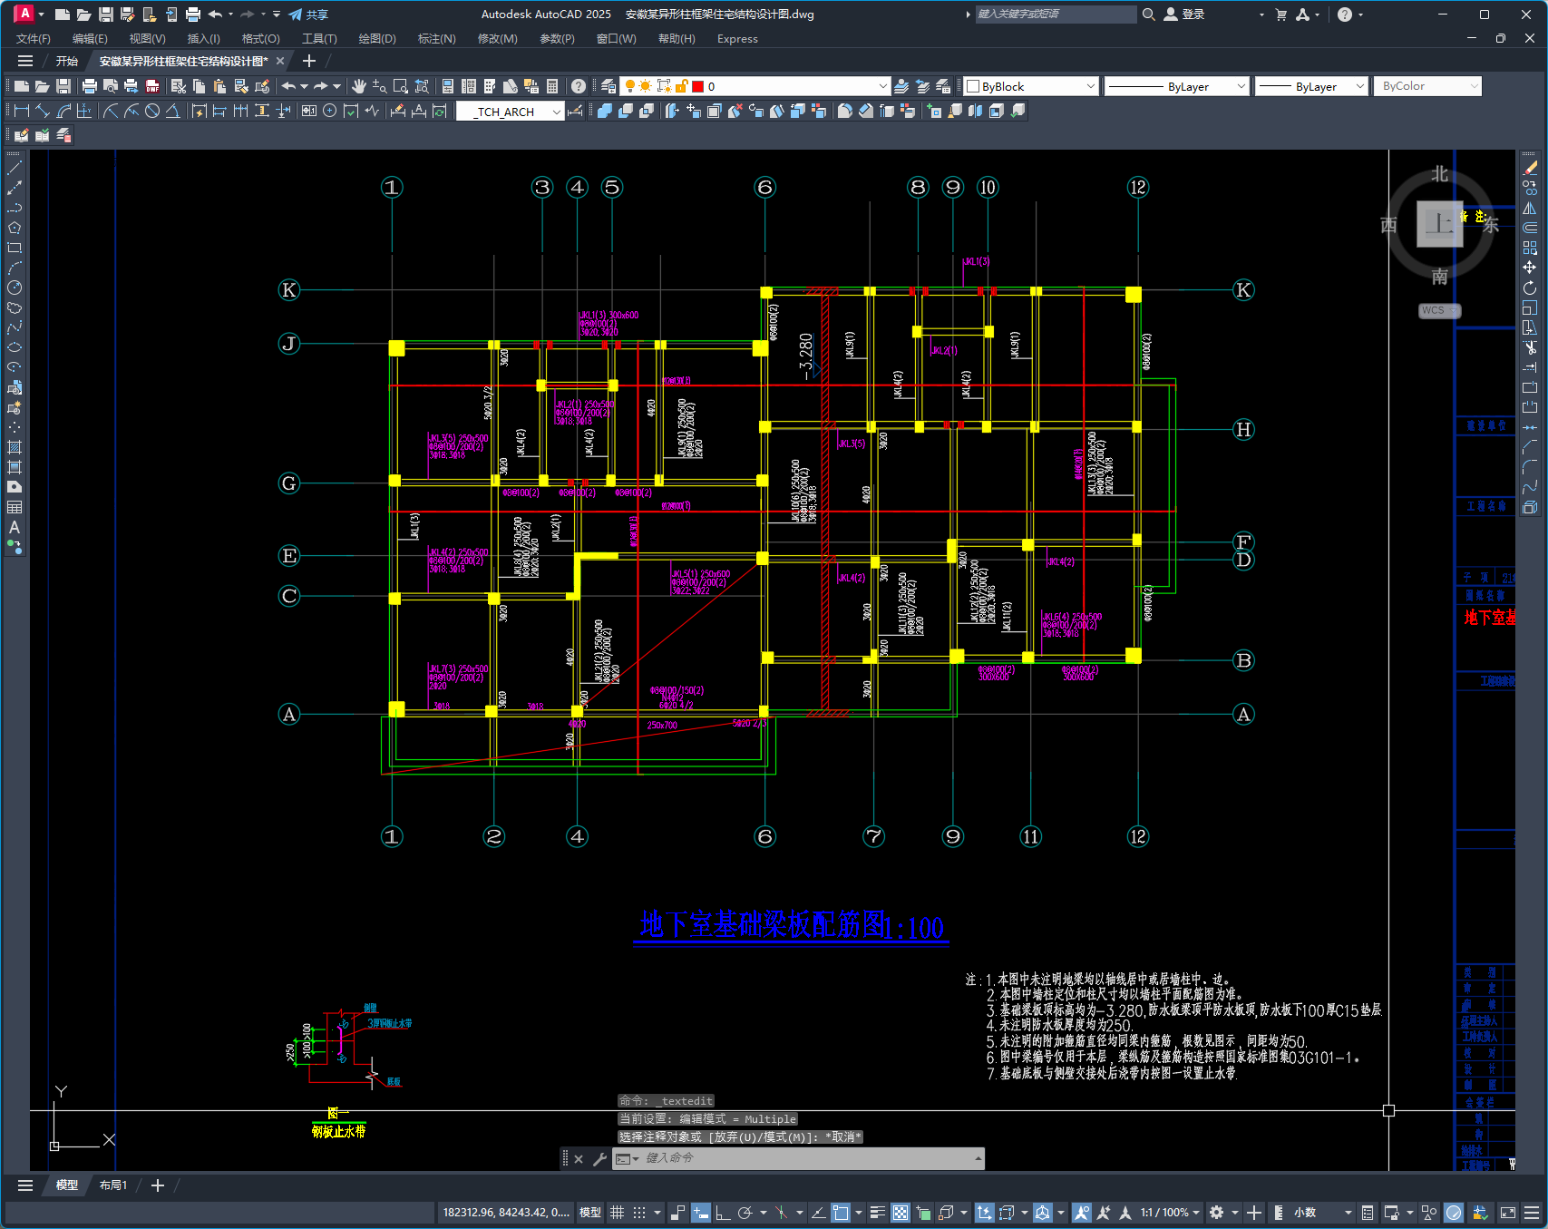Click the white ByBlock color swatch
This screenshot has width=1548, height=1229.
tap(973, 86)
